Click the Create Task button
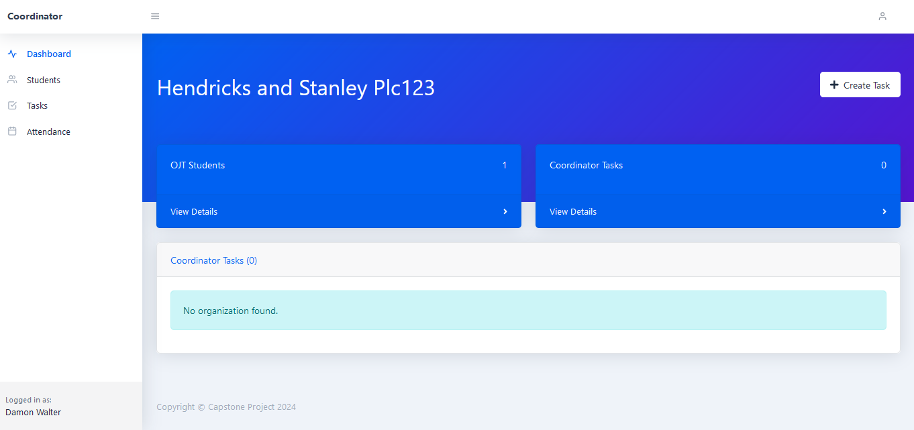Screen dimensions: 914x430 click(860, 85)
